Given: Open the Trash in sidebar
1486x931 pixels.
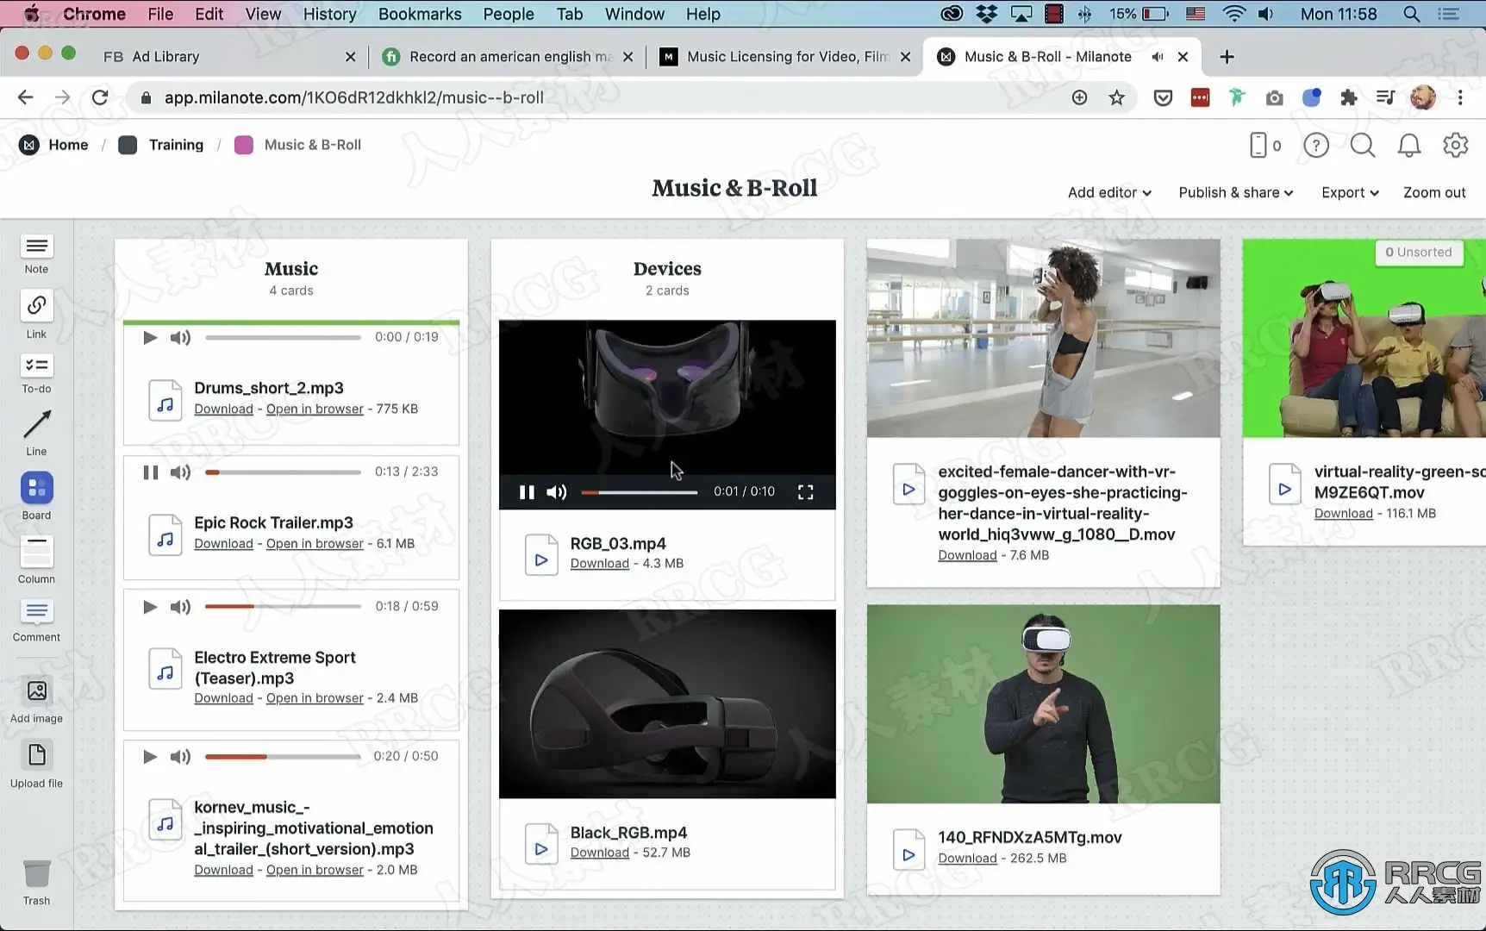Looking at the screenshot, I should coord(36,883).
